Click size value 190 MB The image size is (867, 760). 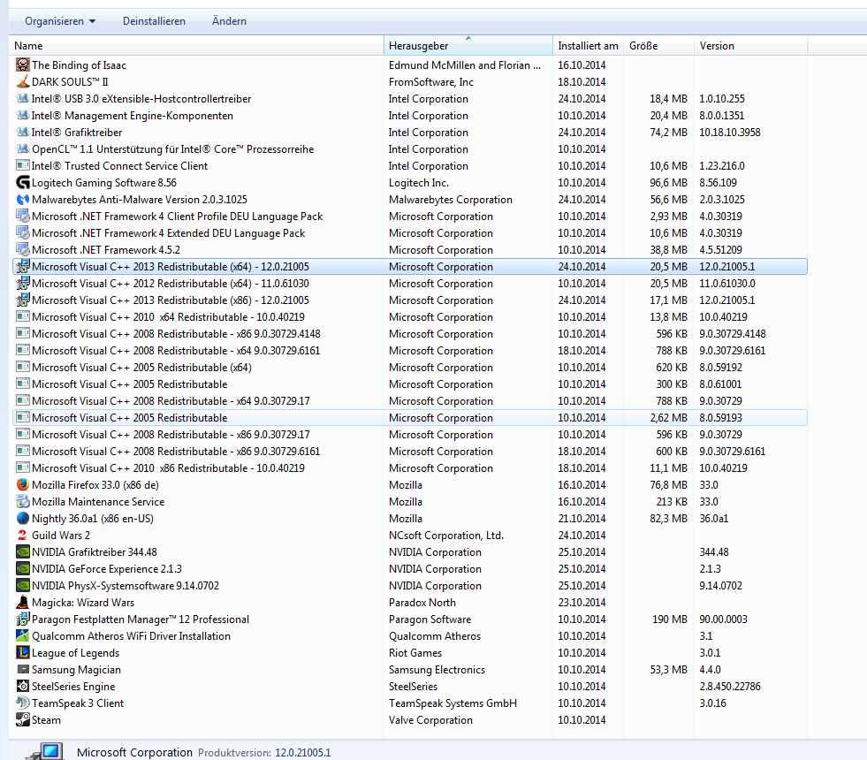[x=670, y=619]
